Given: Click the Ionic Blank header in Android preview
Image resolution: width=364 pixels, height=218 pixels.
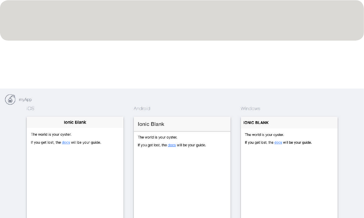Looking at the screenshot, I should [151, 124].
